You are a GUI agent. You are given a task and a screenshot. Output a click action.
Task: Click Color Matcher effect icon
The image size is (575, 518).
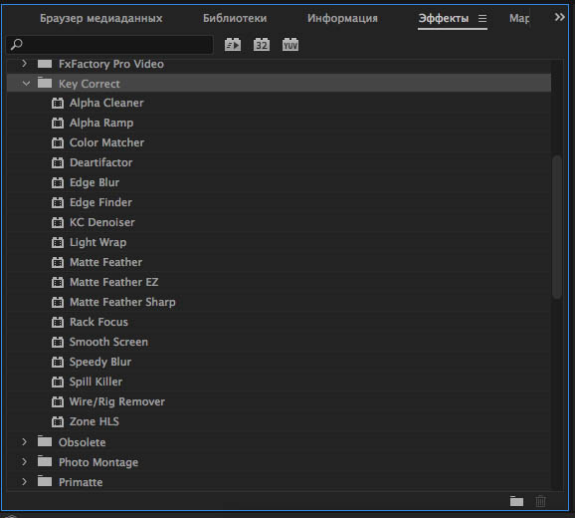pyautogui.click(x=58, y=142)
